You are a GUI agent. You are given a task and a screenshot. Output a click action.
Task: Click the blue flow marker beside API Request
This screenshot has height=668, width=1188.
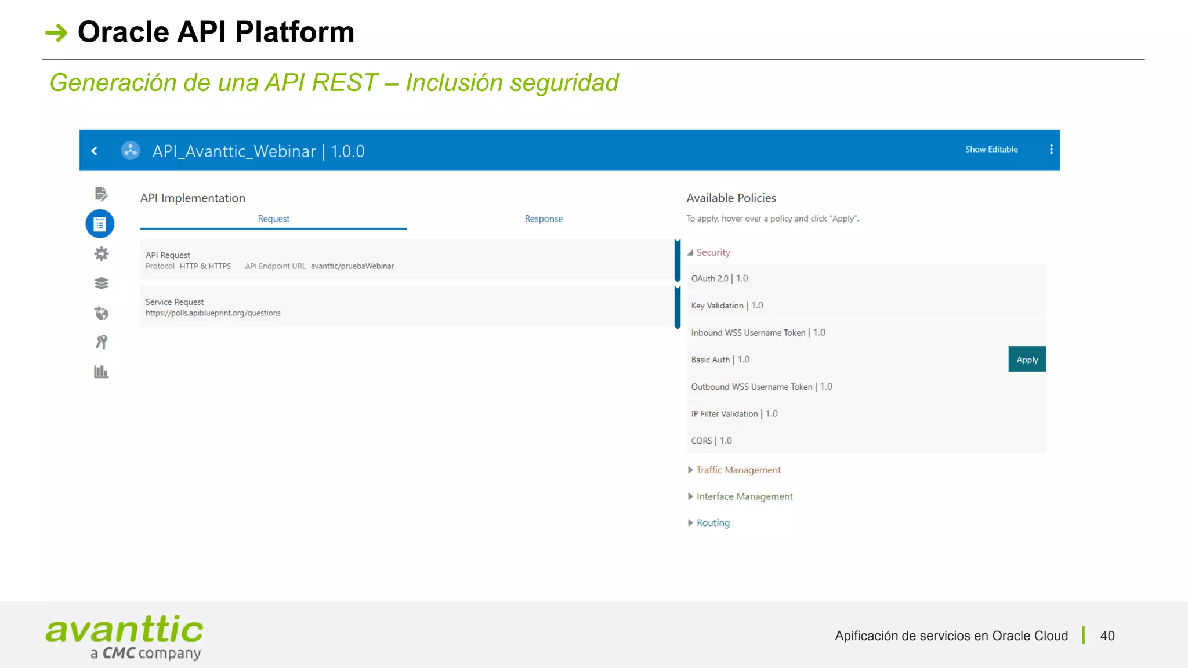click(677, 261)
